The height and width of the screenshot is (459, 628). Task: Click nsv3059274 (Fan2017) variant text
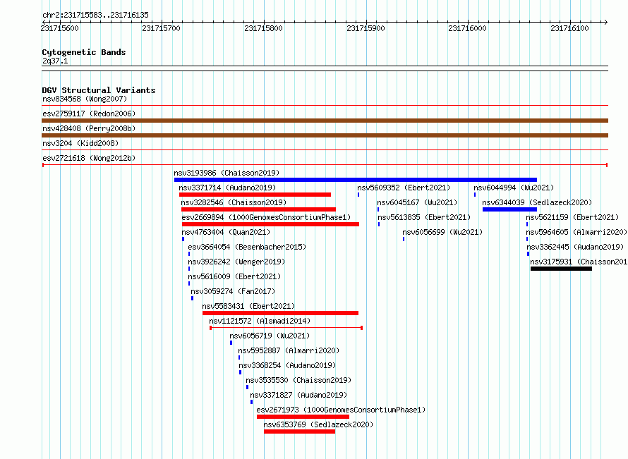[233, 291]
